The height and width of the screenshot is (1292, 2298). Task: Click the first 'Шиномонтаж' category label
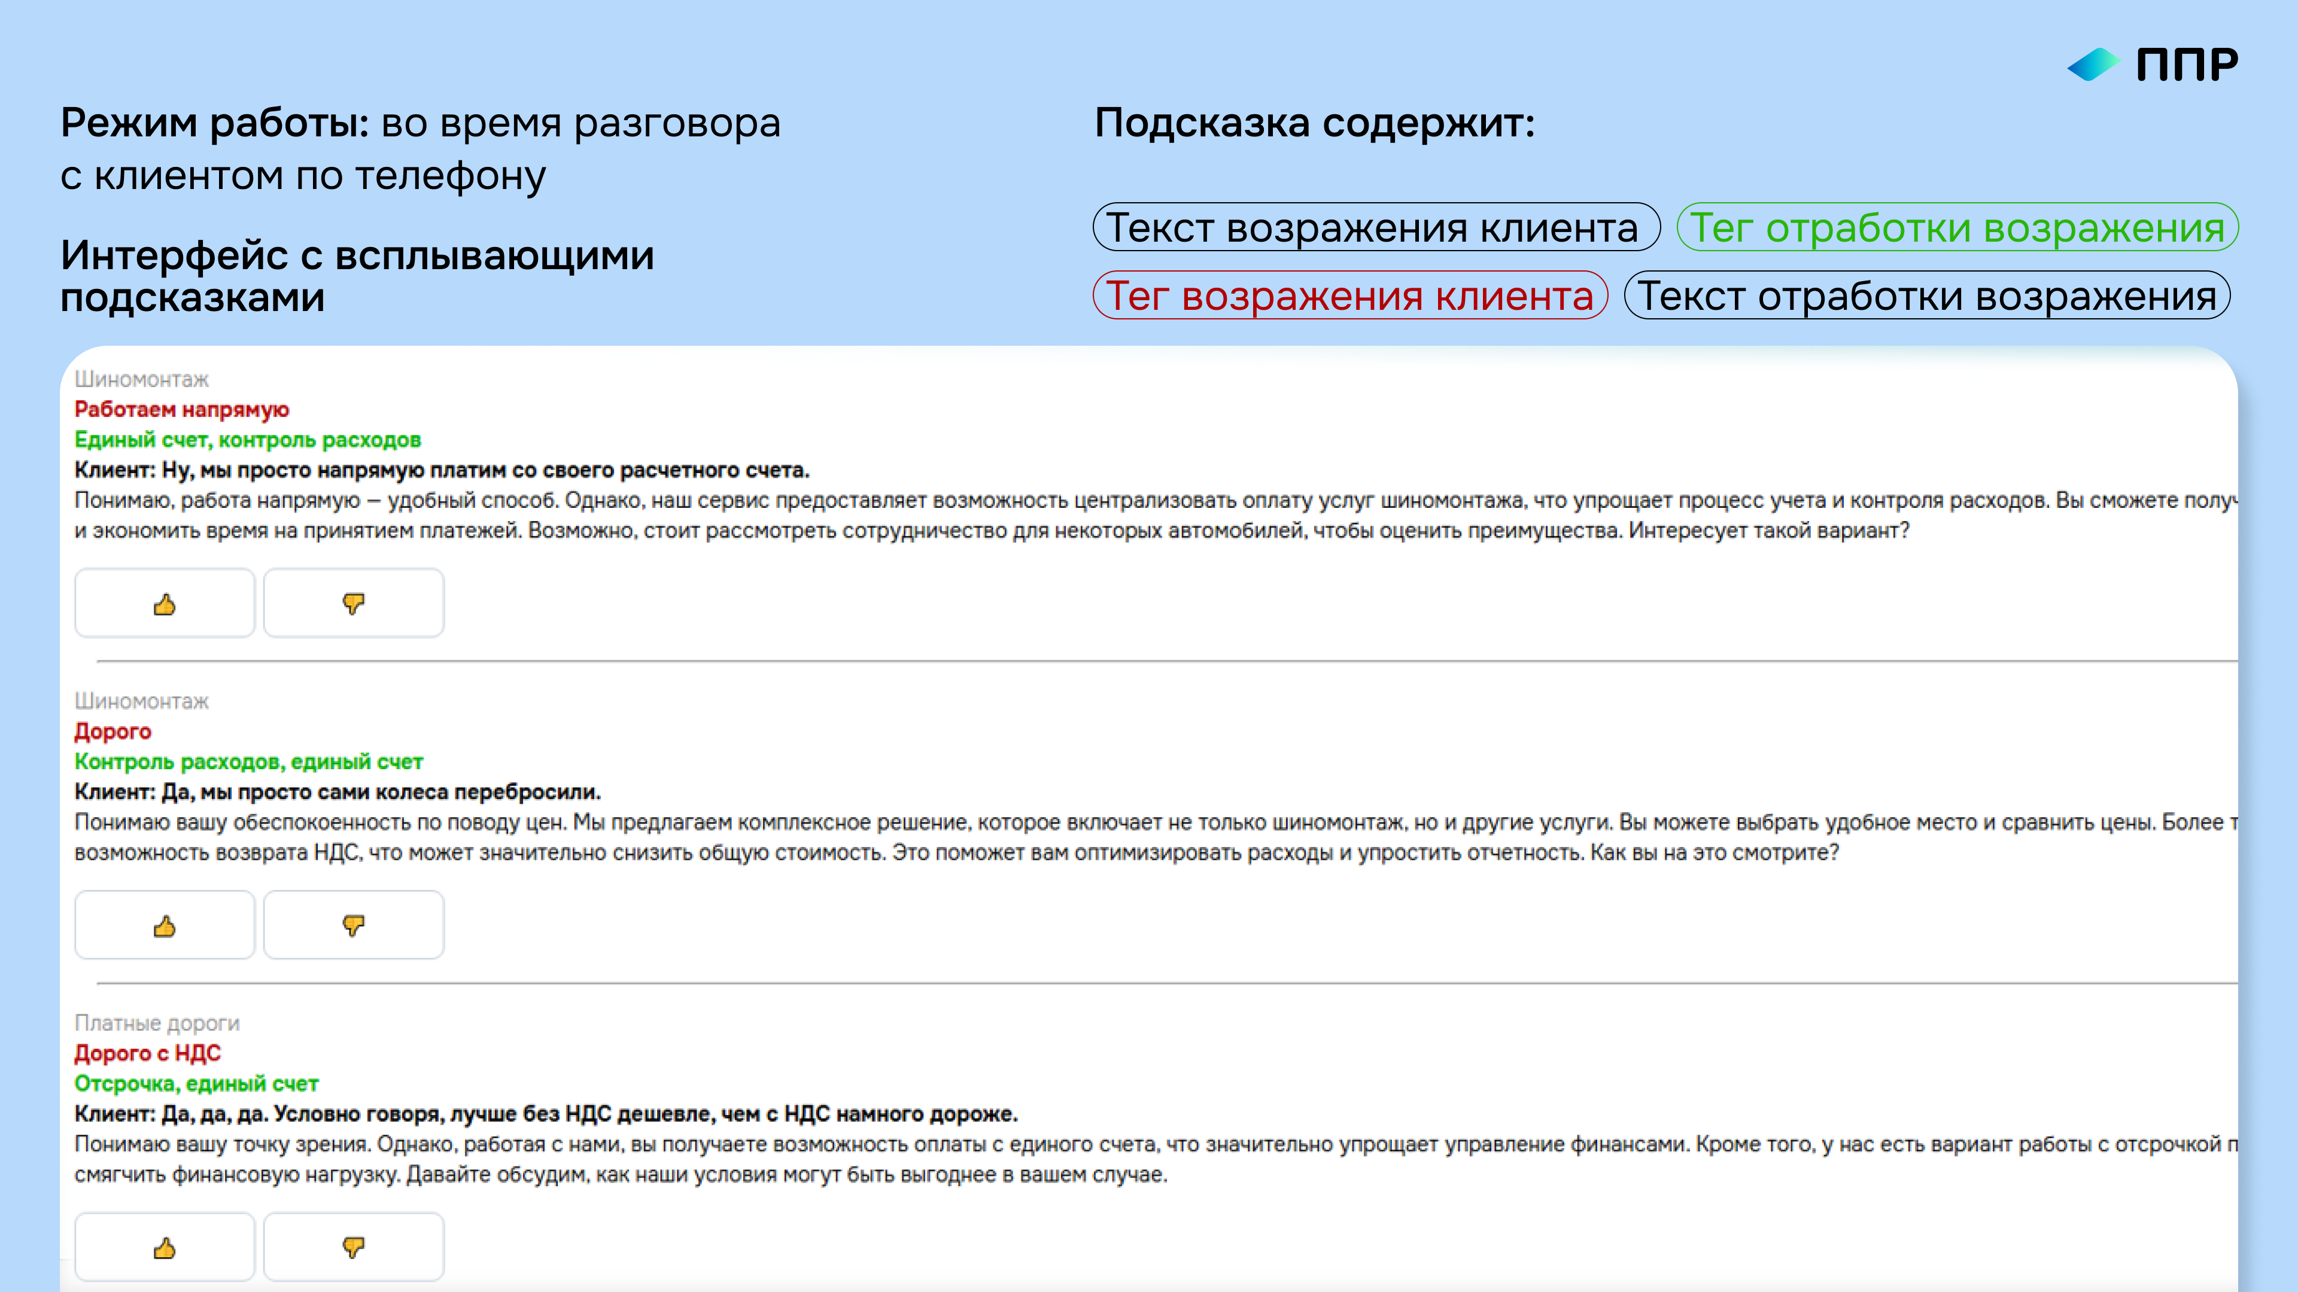point(141,379)
